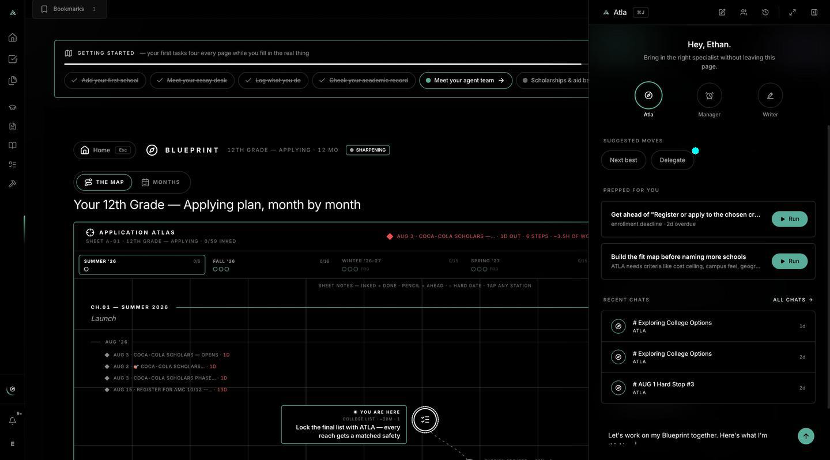Image resolution: width=830 pixels, height=460 pixels.
Task: Expand the Atla panel to full screen
Action: coord(793,12)
